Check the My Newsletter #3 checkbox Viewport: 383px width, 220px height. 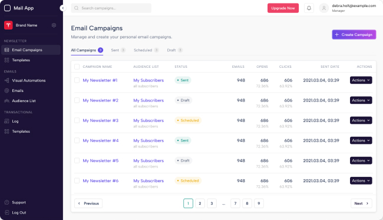click(x=77, y=120)
